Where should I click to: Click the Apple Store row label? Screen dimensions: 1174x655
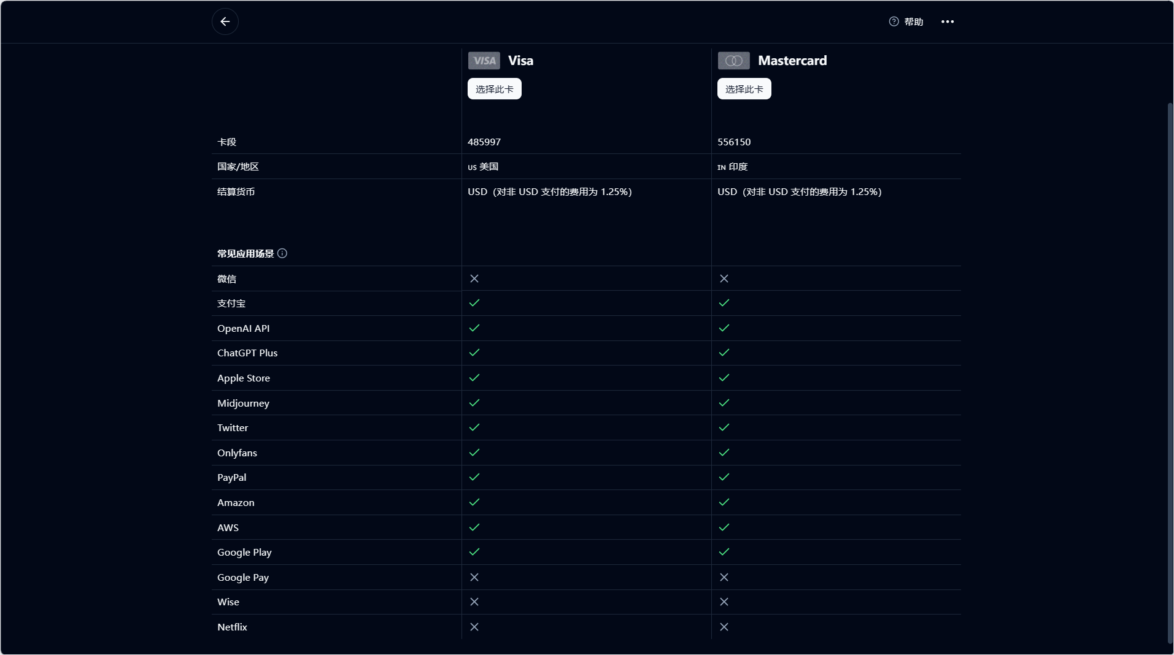[x=244, y=378]
